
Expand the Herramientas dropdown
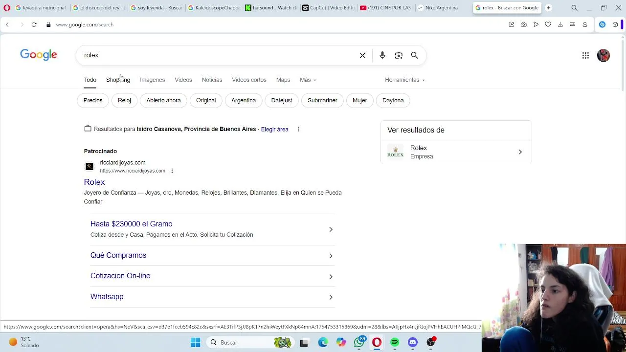(405, 80)
